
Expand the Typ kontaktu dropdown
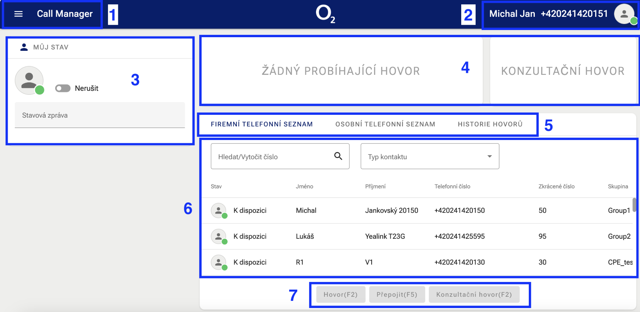point(489,156)
